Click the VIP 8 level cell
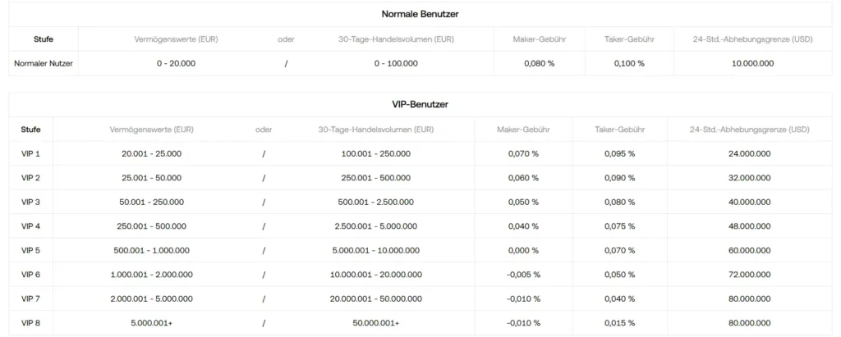This screenshot has width=841, height=337. point(31,323)
